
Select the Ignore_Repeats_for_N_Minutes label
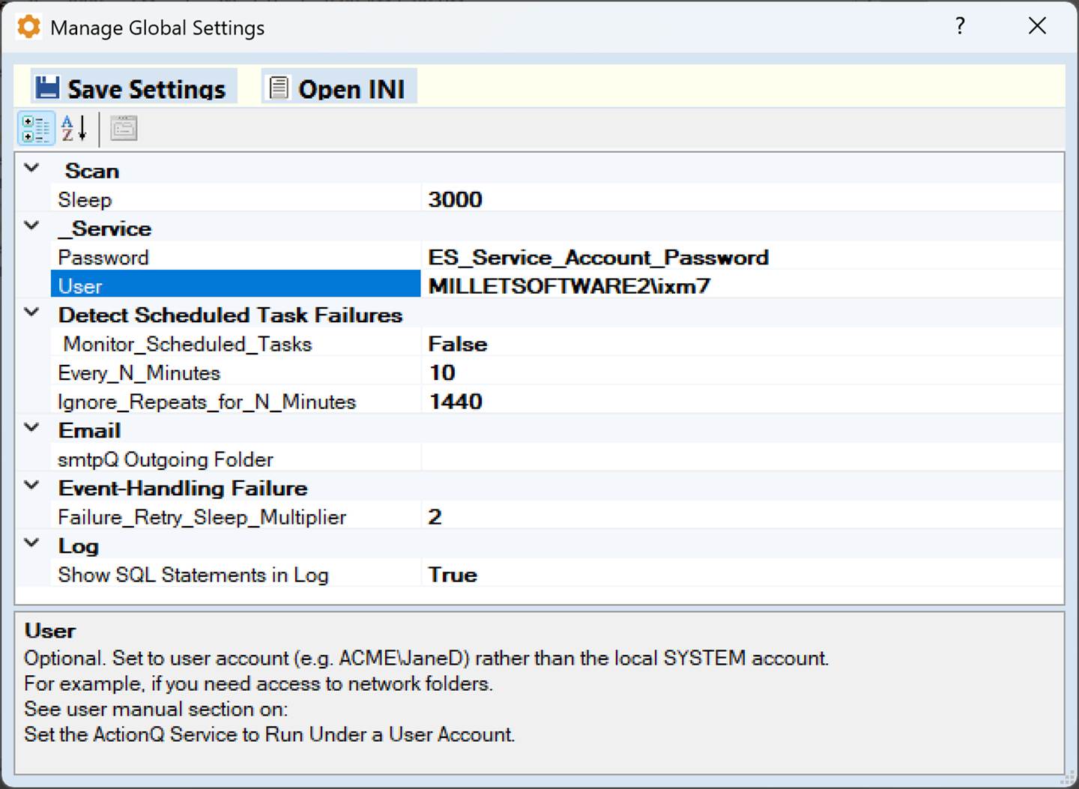click(x=235, y=401)
